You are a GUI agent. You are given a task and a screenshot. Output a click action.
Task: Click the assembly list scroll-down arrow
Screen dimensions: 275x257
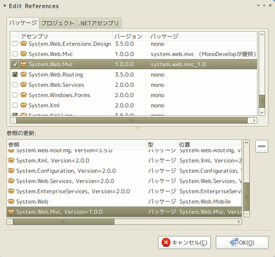tap(262, 113)
